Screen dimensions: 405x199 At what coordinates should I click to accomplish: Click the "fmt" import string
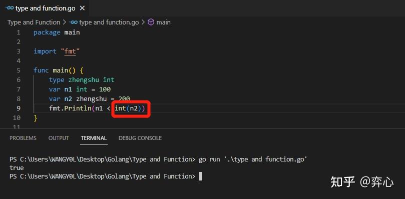coord(70,51)
